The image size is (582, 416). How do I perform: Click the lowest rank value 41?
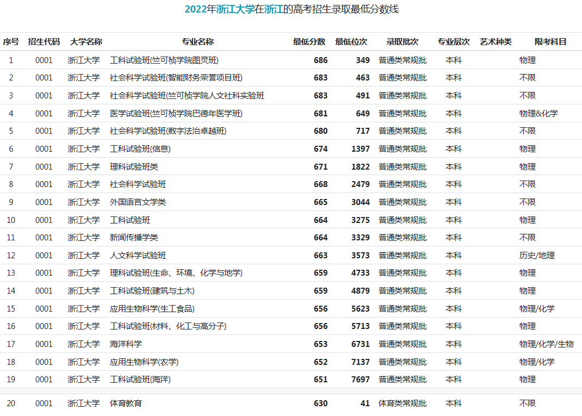[365, 403]
